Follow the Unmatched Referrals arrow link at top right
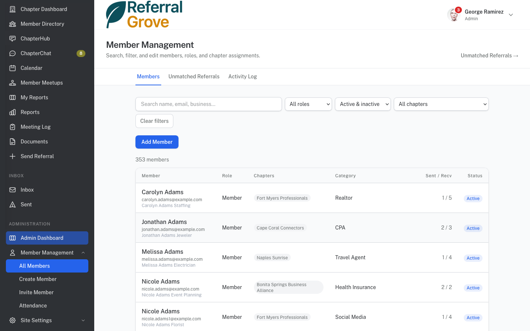Image resolution: width=530 pixels, height=331 pixels. pyautogui.click(x=490, y=56)
